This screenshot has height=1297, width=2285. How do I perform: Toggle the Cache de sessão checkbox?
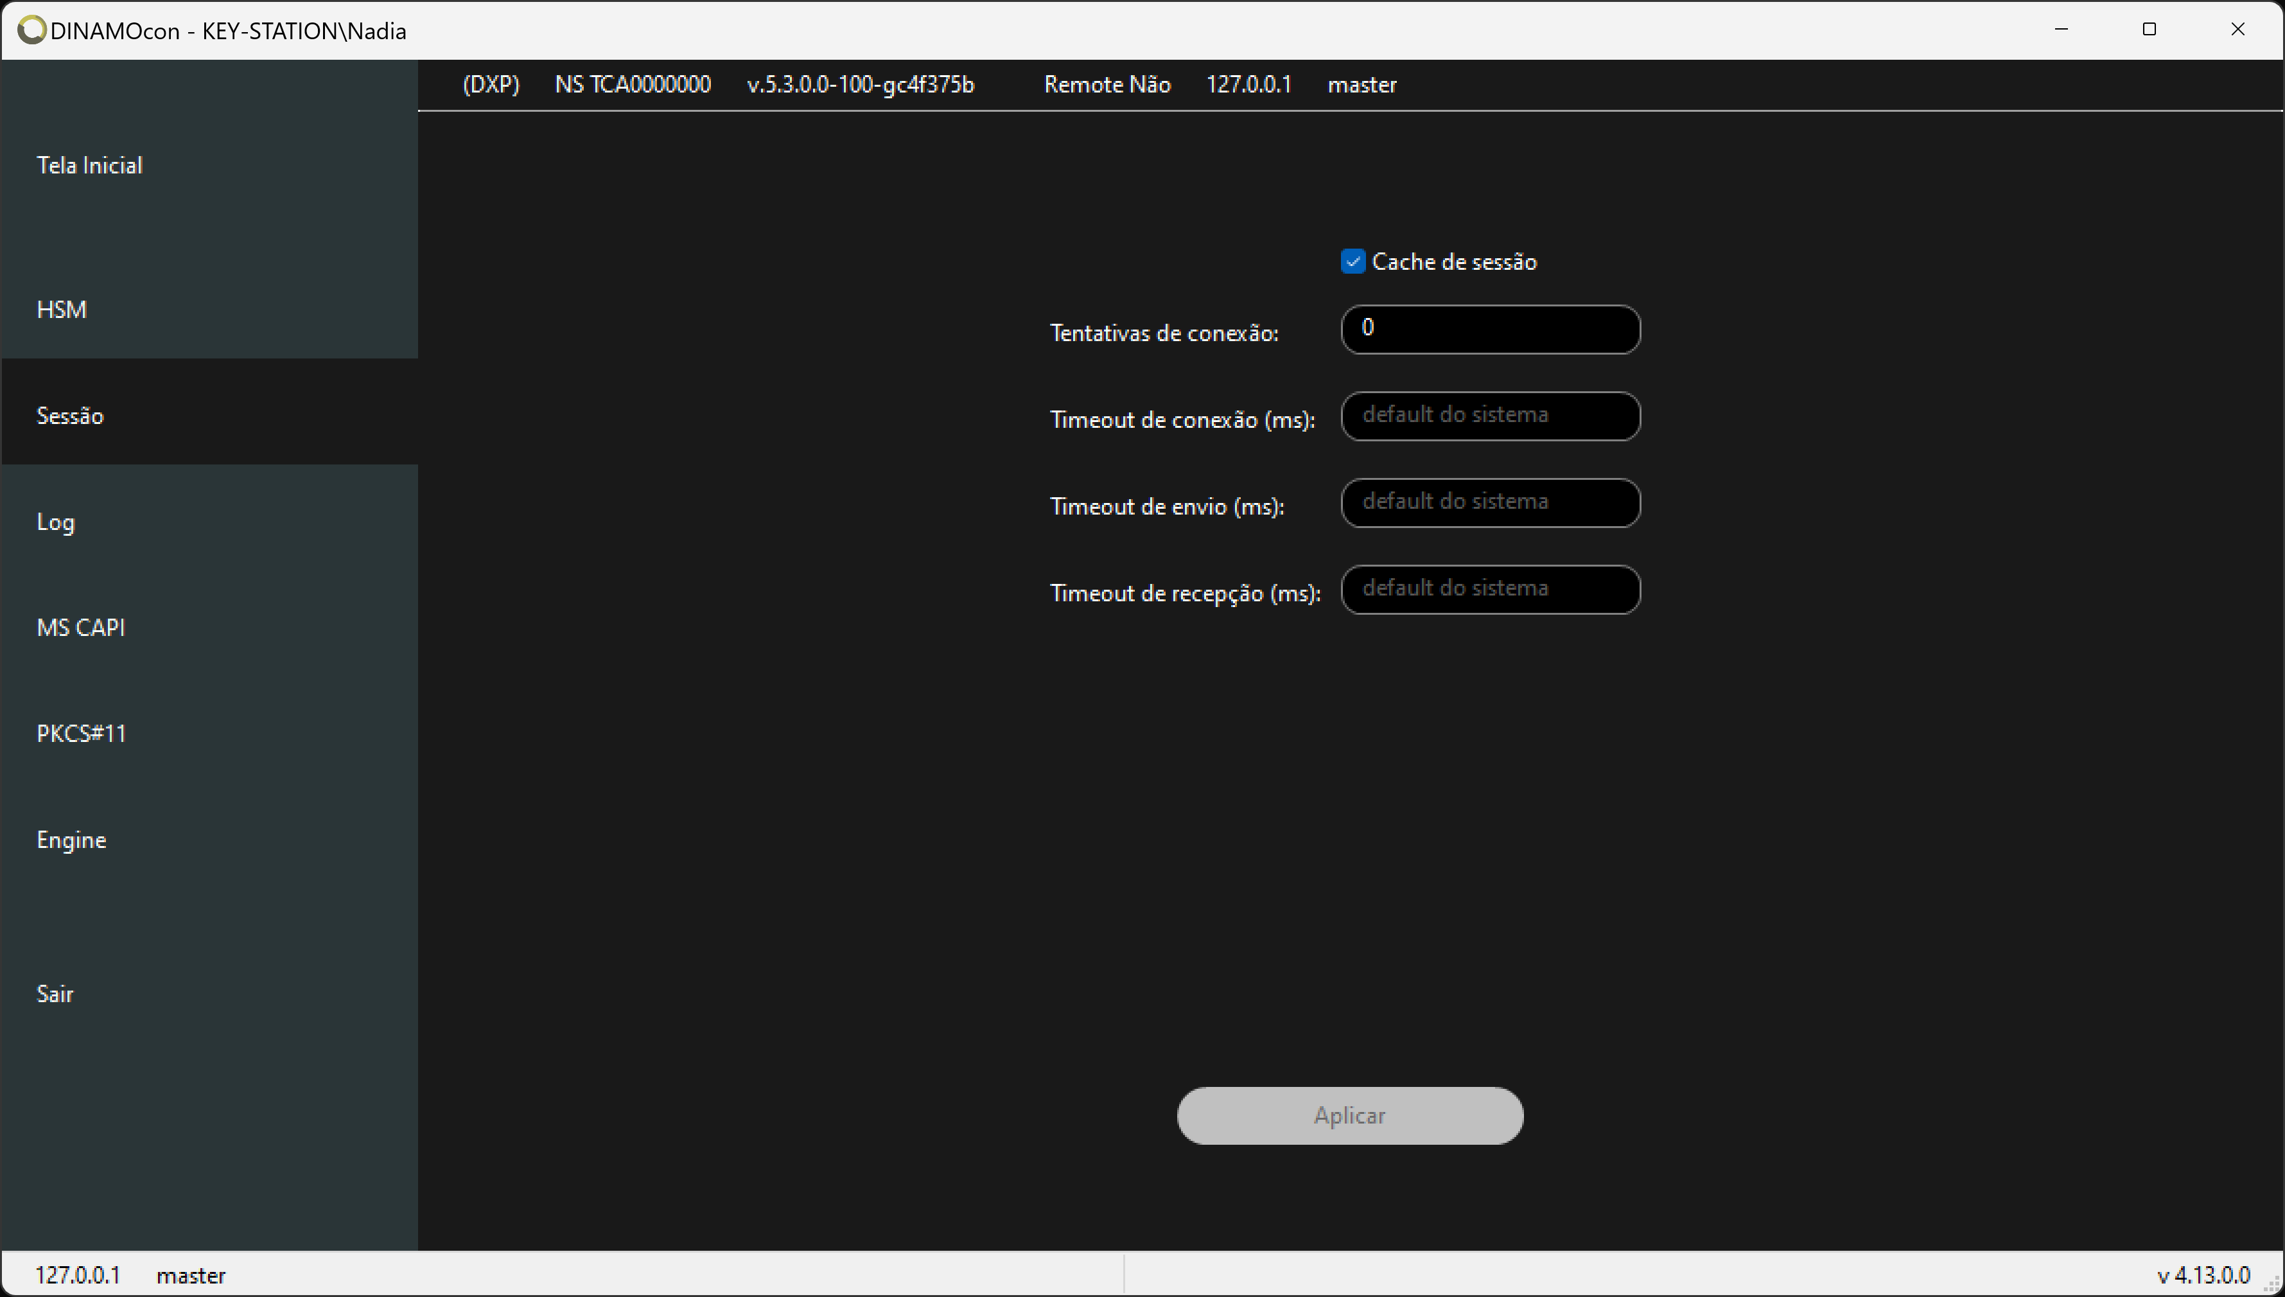click(x=1353, y=262)
